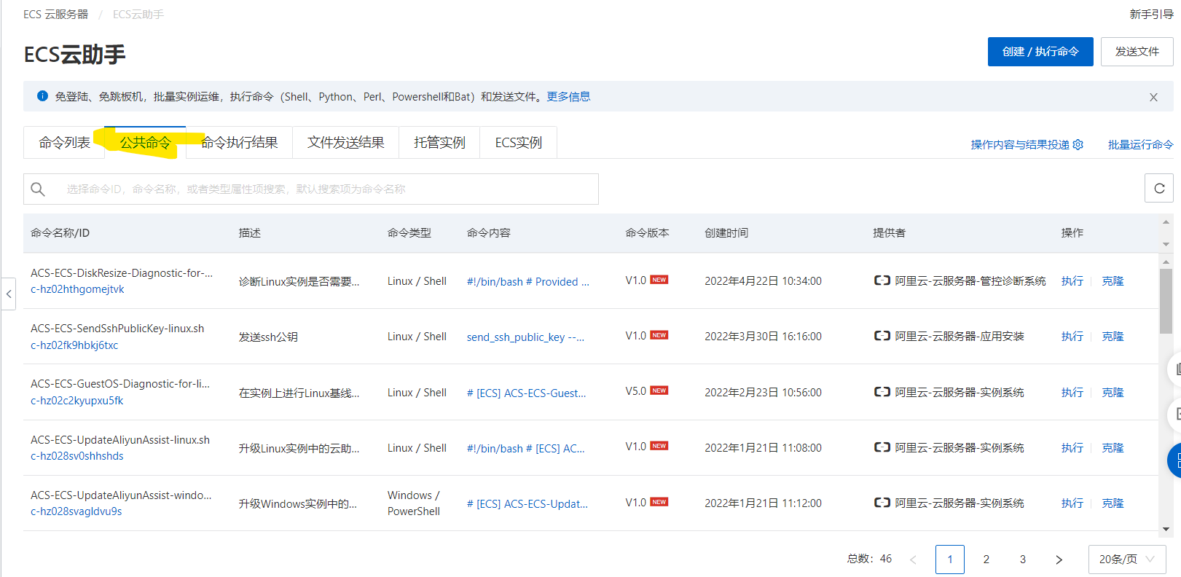The image size is (1181, 577).
Task: Click the info icon in banner
Action: coord(42,96)
